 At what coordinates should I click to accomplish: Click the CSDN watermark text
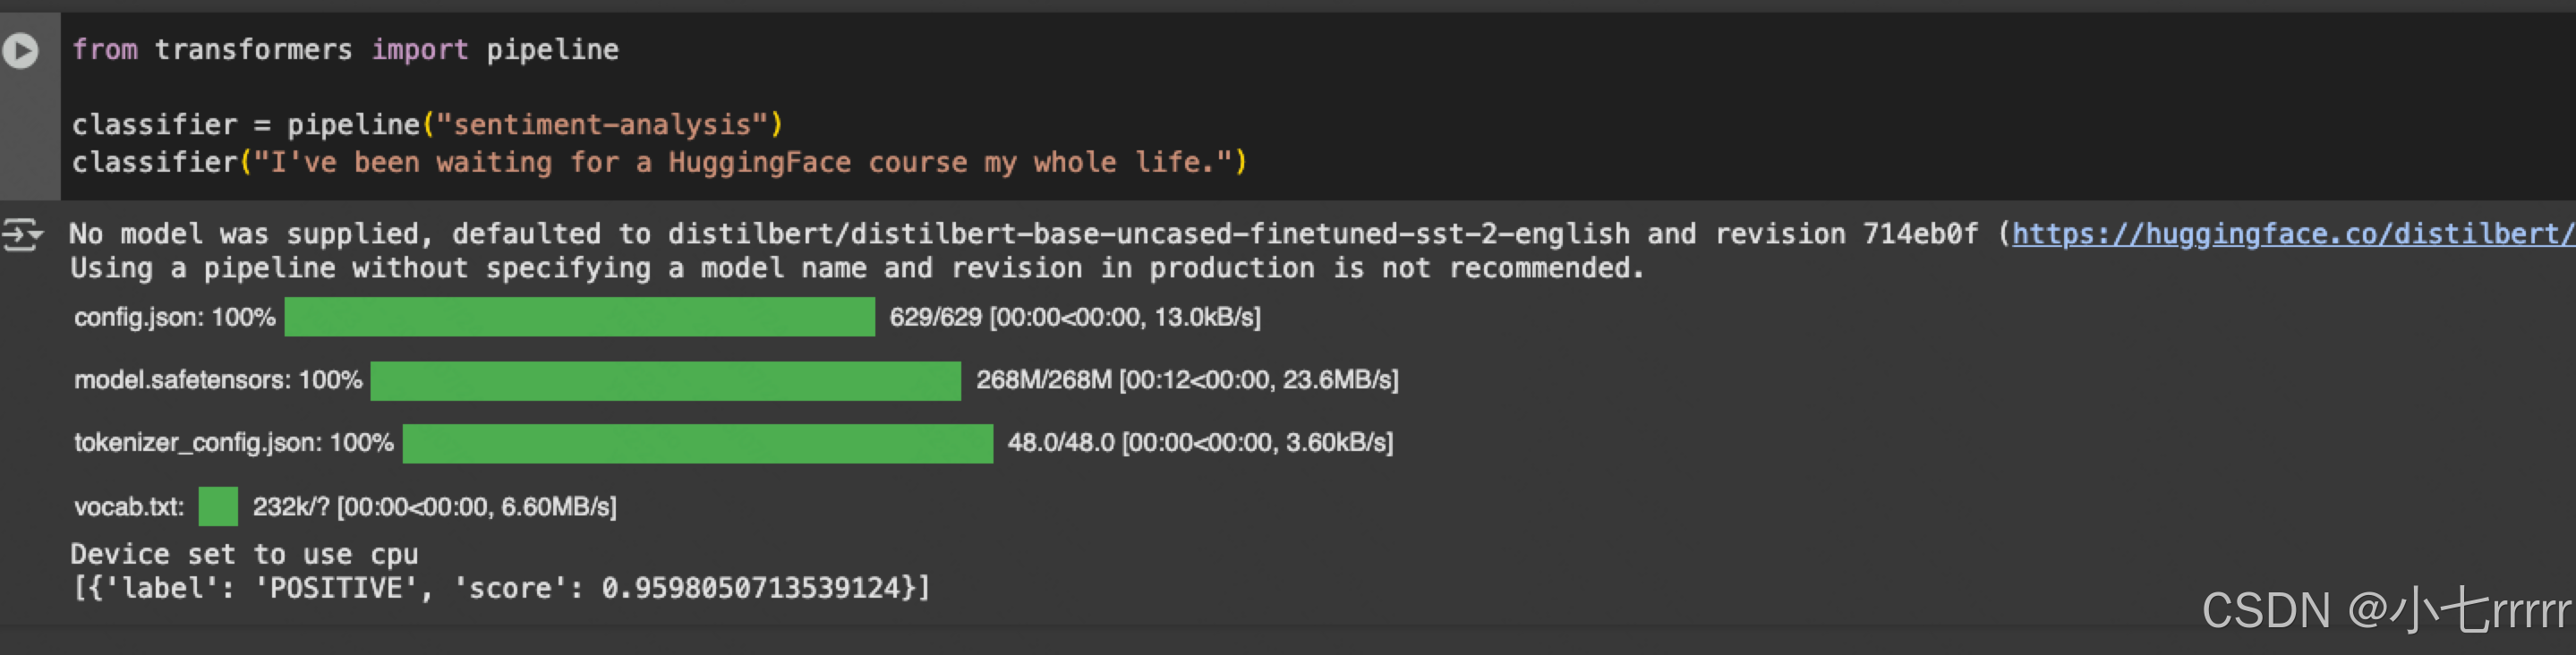coord(2385,610)
